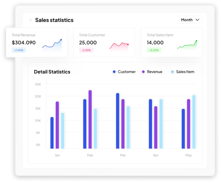Viewport: 221px width, 183px height.
Task: Click the Detail Statistics heading
Action: click(x=52, y=72)
